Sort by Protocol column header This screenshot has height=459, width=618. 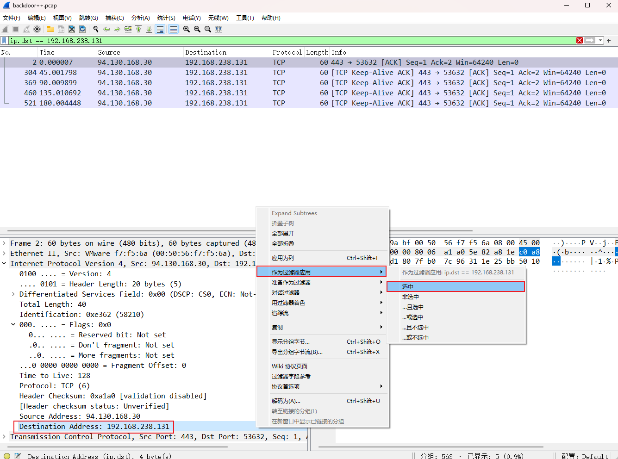click(x=287, y=52)
